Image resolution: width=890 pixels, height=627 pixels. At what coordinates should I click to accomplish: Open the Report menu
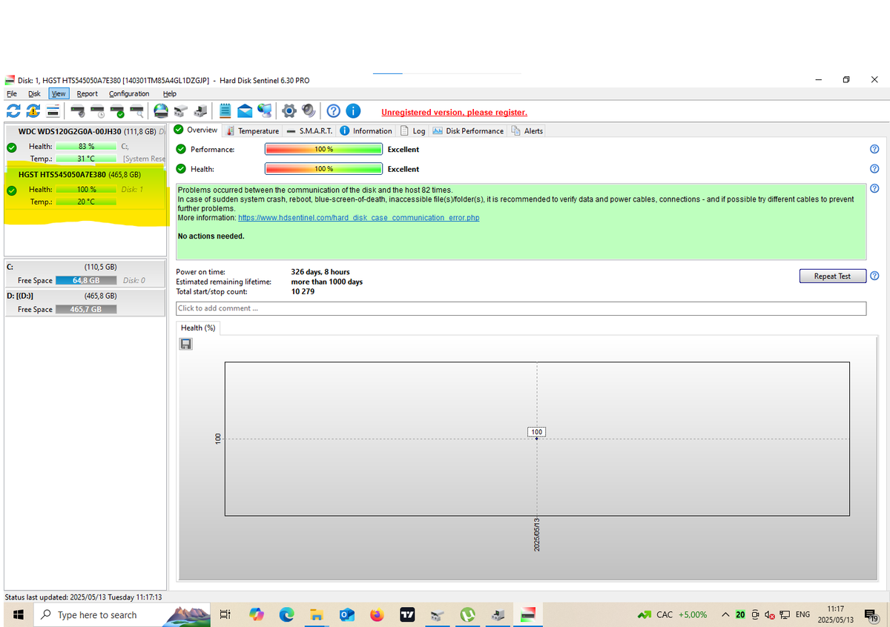87,93
